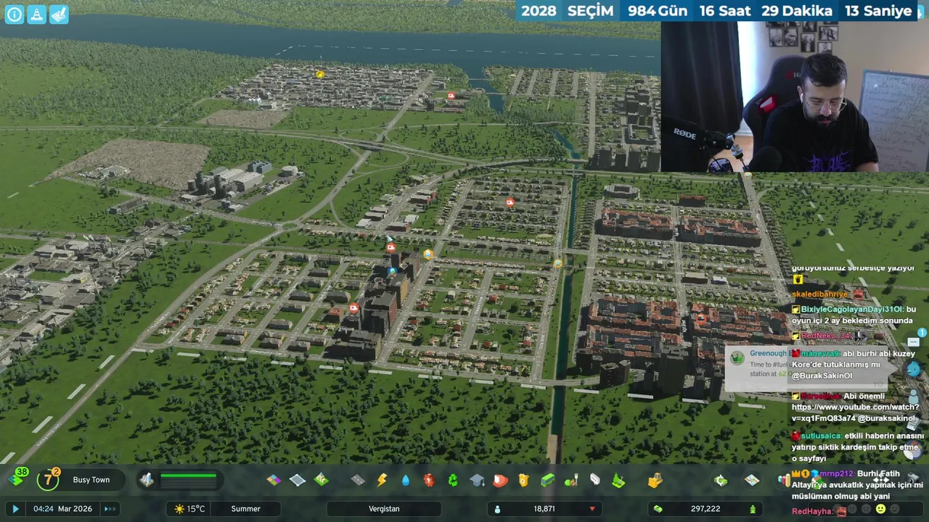This screenshot has width=929, height=522.
Task: Click the yellow notification icon over northern district
Action: tap(320, 74)
